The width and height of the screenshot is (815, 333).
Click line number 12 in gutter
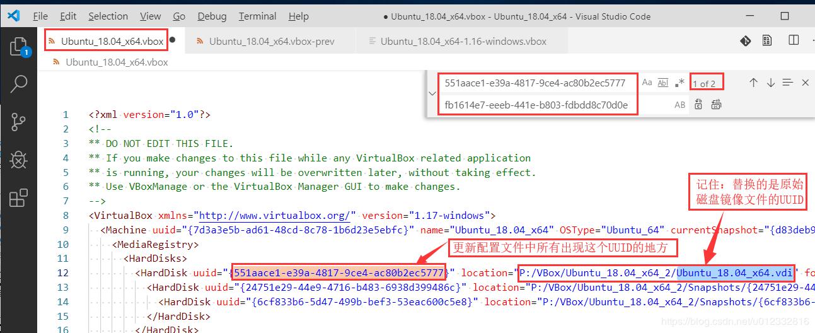(62, 273)
